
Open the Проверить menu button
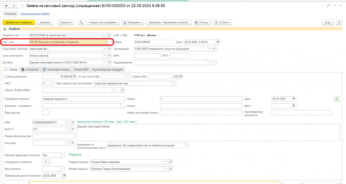[x=132, y=22]
